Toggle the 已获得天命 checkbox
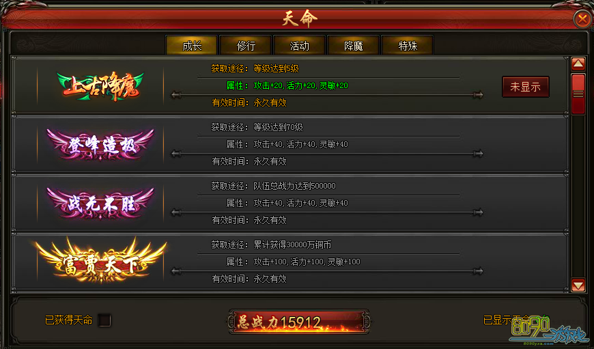The width and height of the screenshot is (594, 349). [104, 320]
